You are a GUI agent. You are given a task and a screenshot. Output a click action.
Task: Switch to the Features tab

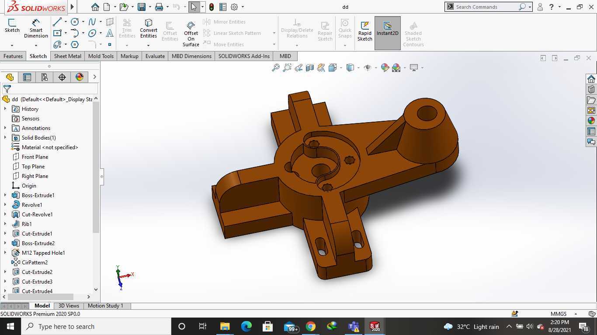[13, 56]
